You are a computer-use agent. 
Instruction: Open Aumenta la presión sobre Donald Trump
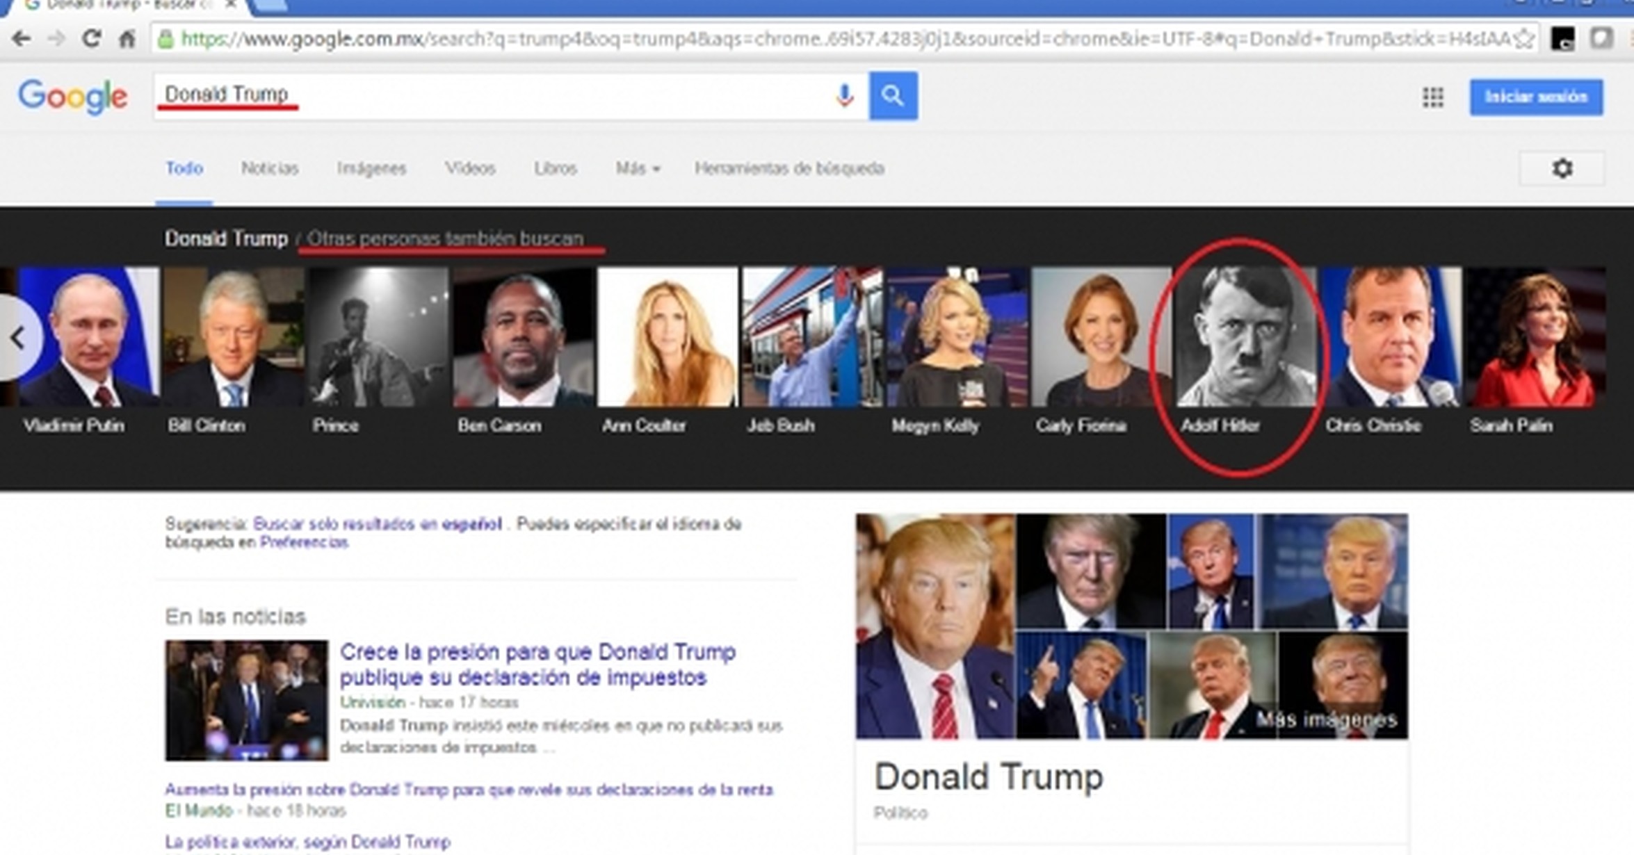click(x=469, y=790)
